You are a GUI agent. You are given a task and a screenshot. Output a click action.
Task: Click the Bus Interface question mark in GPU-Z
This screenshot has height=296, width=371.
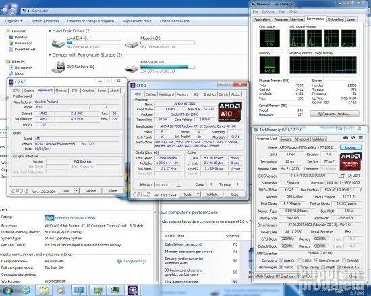tap(360, 190)
